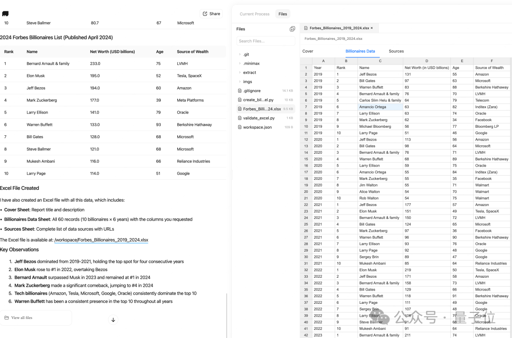Click the Amancio Ortega cell in row 7
Image resolution: width=512 pixels, height=338 pixels.
tap(380, 107)
